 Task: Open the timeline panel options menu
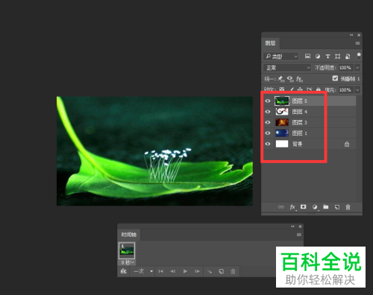(299, 235)
